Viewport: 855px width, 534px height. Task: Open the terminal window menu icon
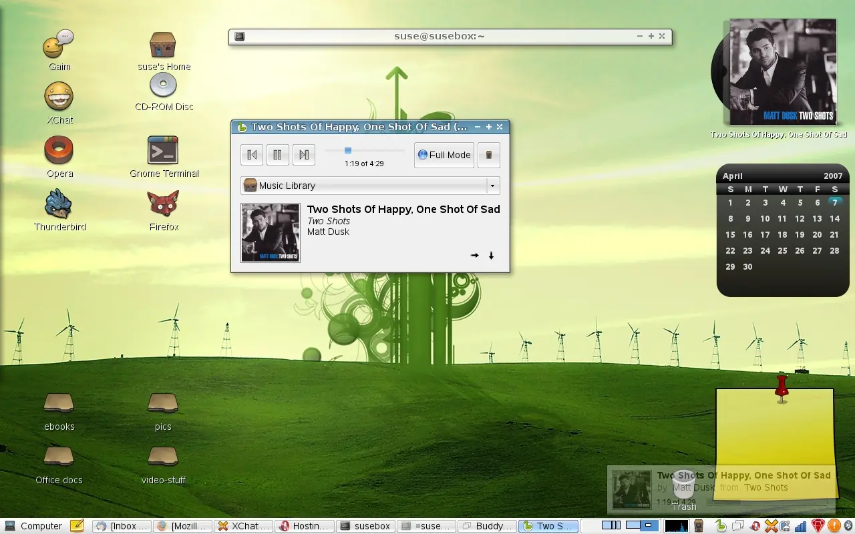pyautogui.click(x=240, y=36)
